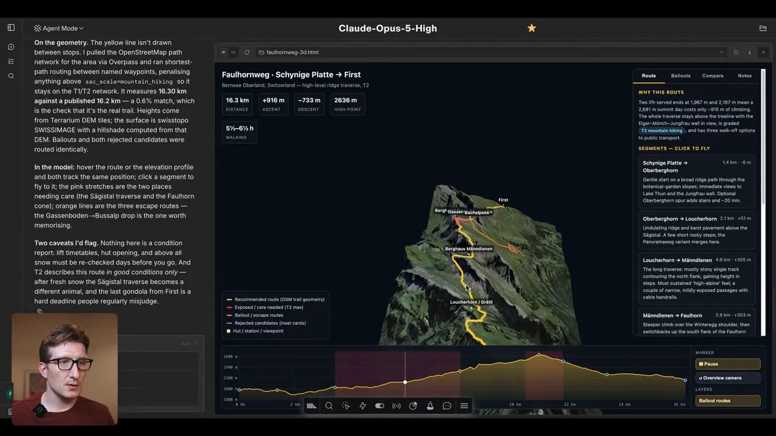Switch to the Bailouts tab
This screenshot has width=776, height=436.
coord(680,76)
